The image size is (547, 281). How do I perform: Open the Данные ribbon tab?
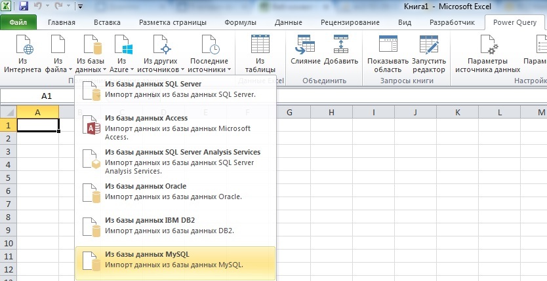(288, 22)
